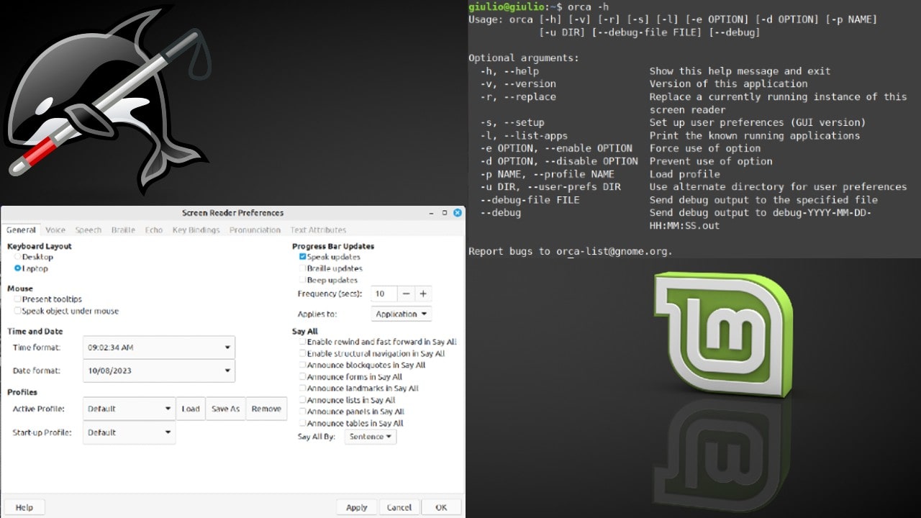Click '-v, --version' option in terminal
Viewport: 921px width, 518px height.
click(x=518, y=83)
